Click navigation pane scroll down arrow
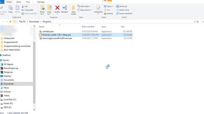204x114 pixels. pos(34,110)
